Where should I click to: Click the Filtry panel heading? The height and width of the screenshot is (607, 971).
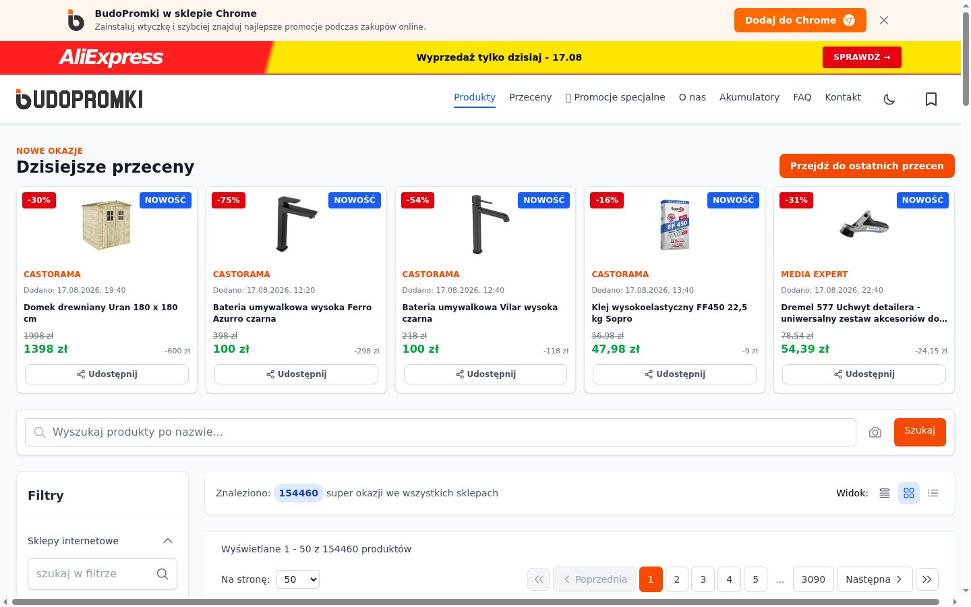click(46, 496)
